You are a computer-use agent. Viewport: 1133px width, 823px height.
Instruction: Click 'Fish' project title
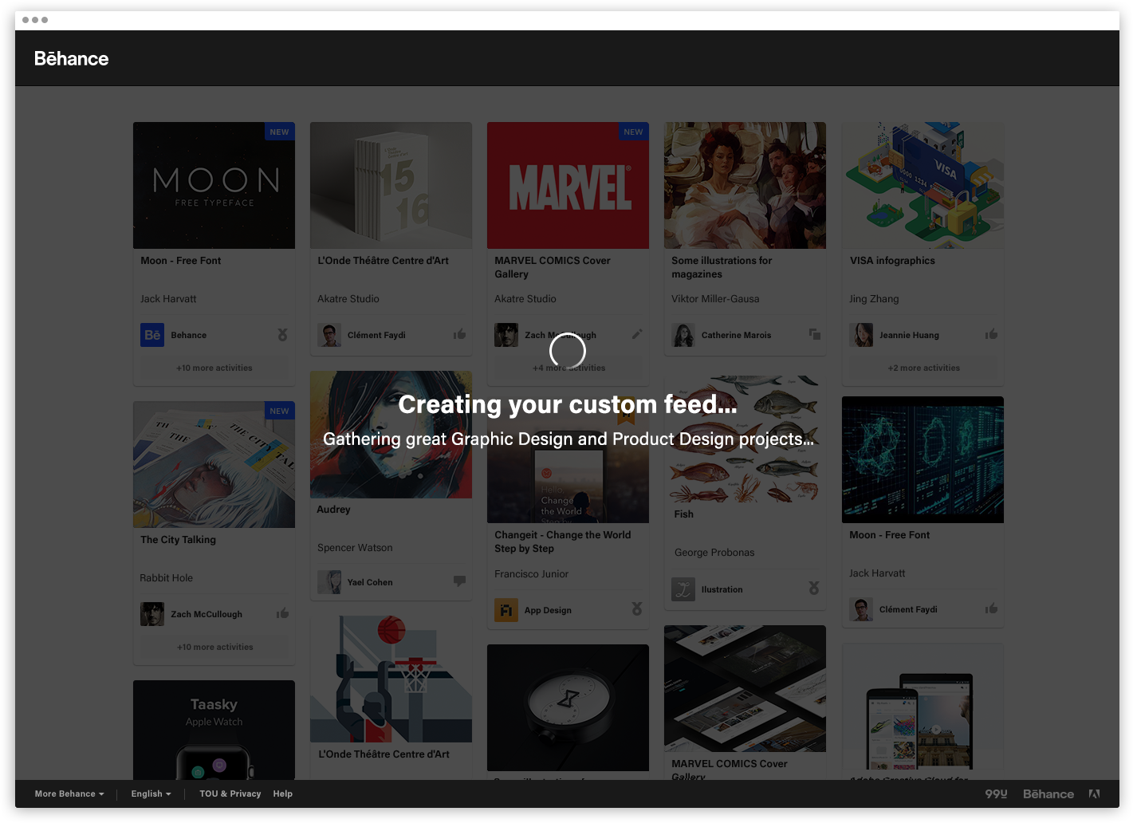[x=683, y=514]
